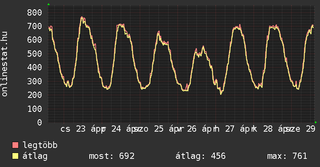
Task: Select the "átlag" legend label text
Action: point(35,156)
